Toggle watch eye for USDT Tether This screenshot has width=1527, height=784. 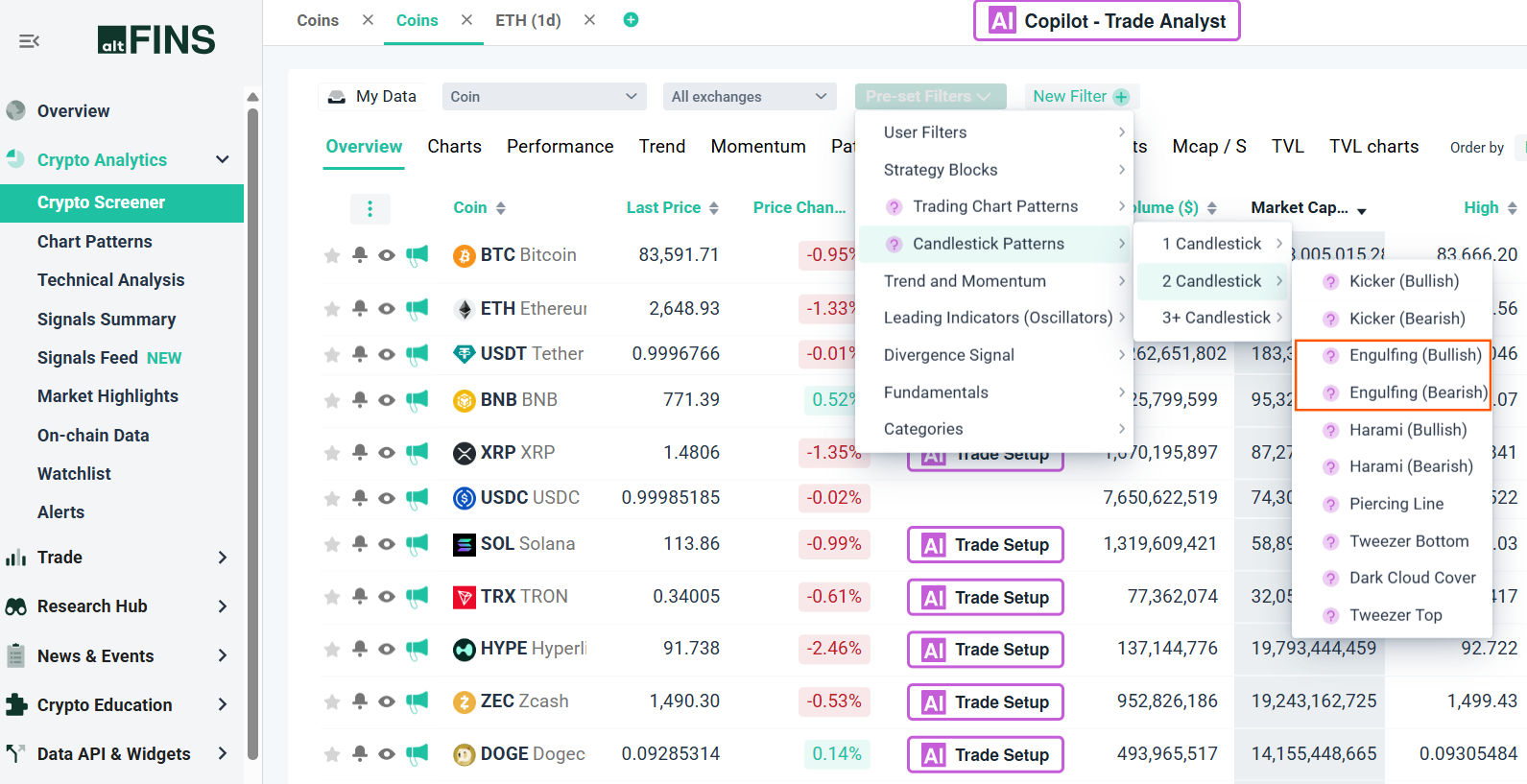coord(387,354)
